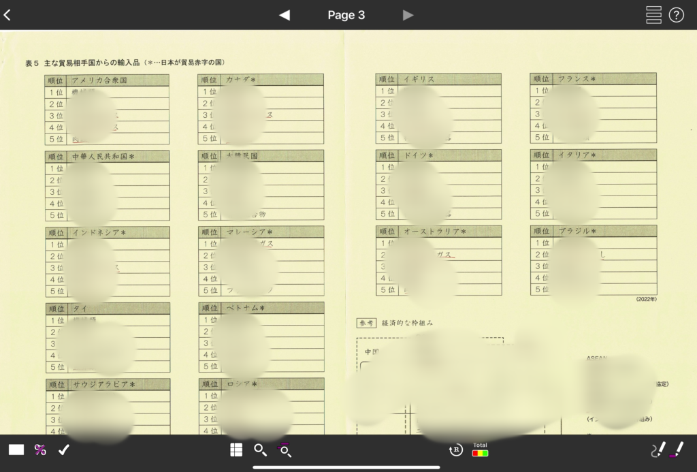Select the white rectangle mask tool

tap(16, 450)
